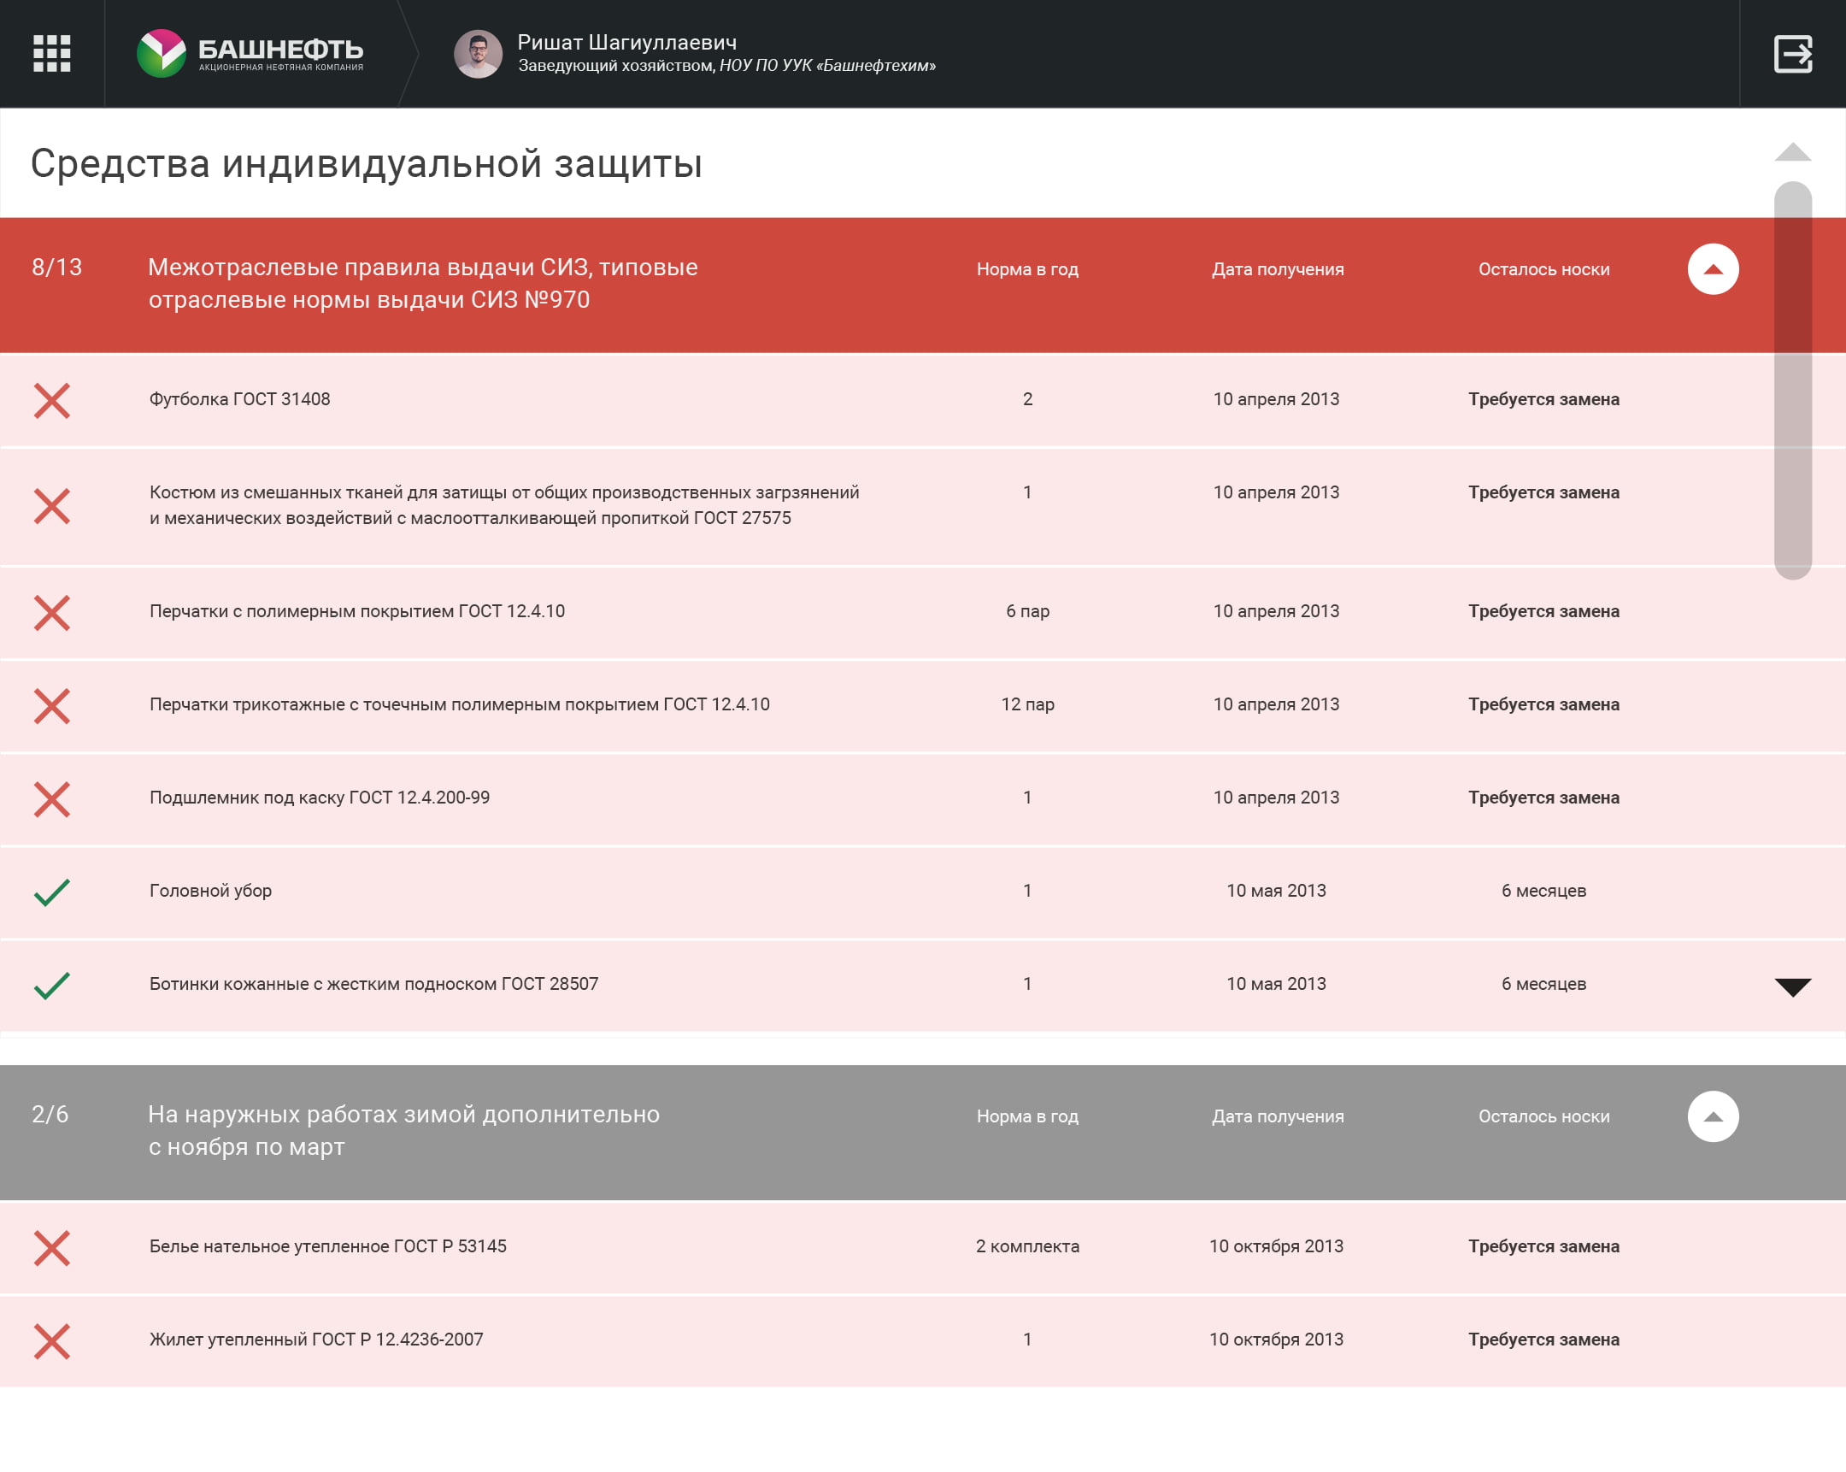This screenshot has width=1846, height=1472.
Task: Open the Белье нательное утепленное row
Action: 328,1246
